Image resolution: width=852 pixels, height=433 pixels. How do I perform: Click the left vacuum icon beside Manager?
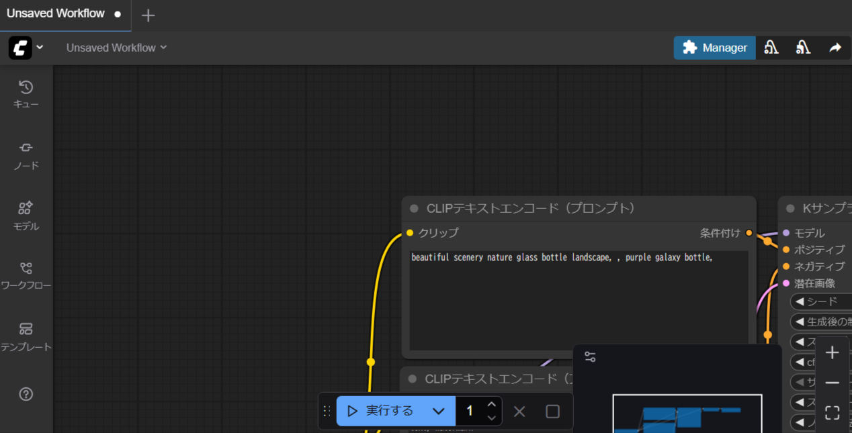click(x=771, y=48)
